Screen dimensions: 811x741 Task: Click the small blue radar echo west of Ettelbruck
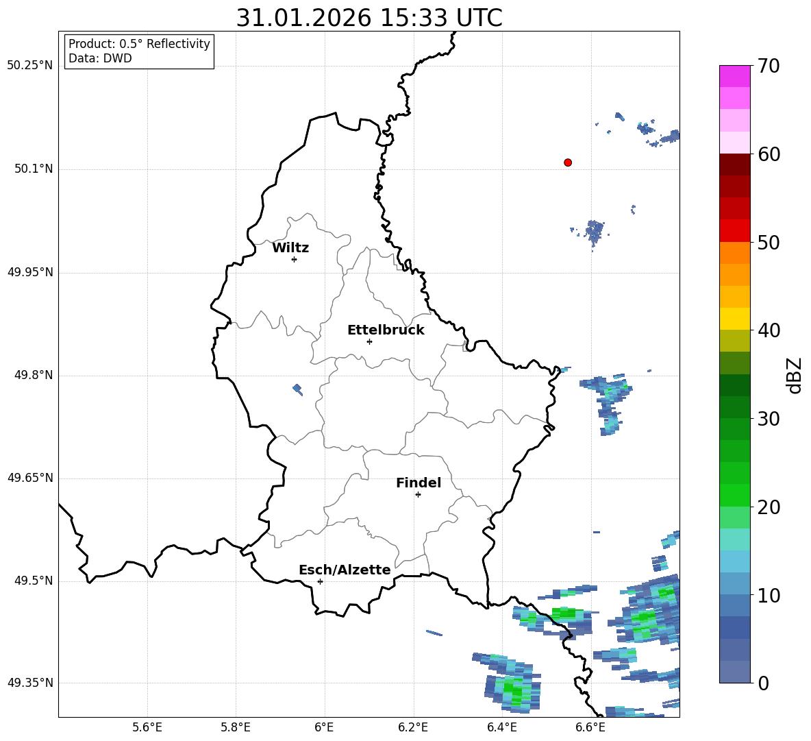pyautogui.click(x=297, y=389)
